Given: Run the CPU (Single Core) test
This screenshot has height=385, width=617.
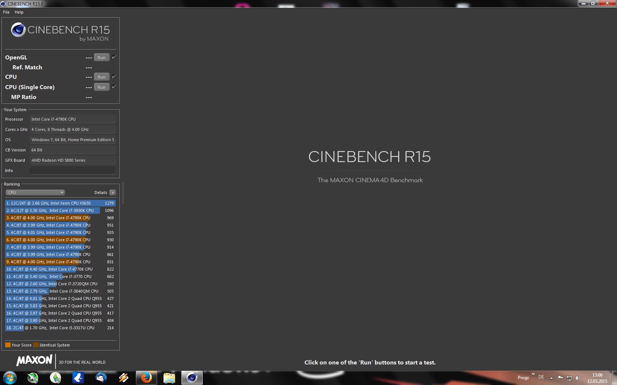Looking at the screenshot, I should pyautogui.click(x=102, y=87).
